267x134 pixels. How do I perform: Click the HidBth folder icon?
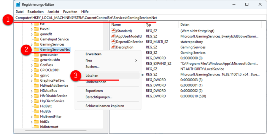click(x=36, y=112)
